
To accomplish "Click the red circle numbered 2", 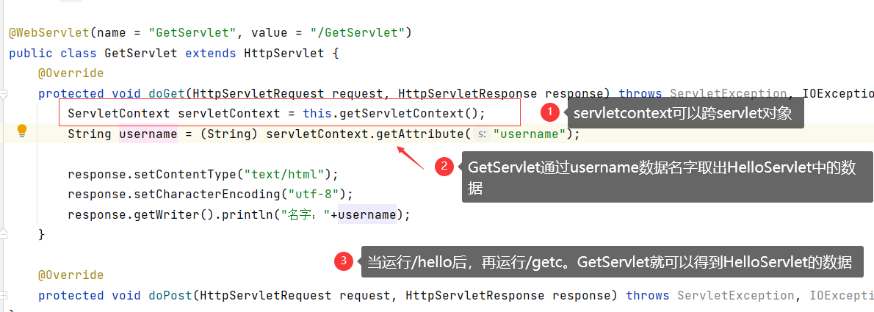I will coord(444,166).
